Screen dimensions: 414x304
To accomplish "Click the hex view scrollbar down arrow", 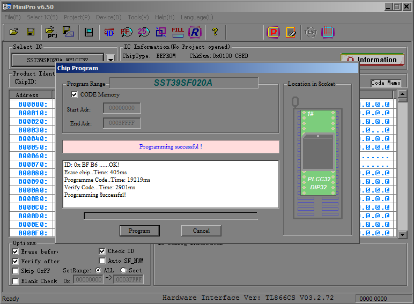I will pos(402,234).
